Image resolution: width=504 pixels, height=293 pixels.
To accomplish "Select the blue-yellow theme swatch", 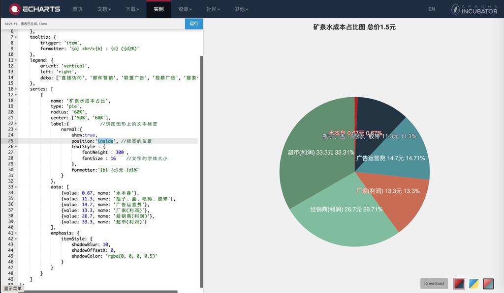I will [x=474, y=283].
